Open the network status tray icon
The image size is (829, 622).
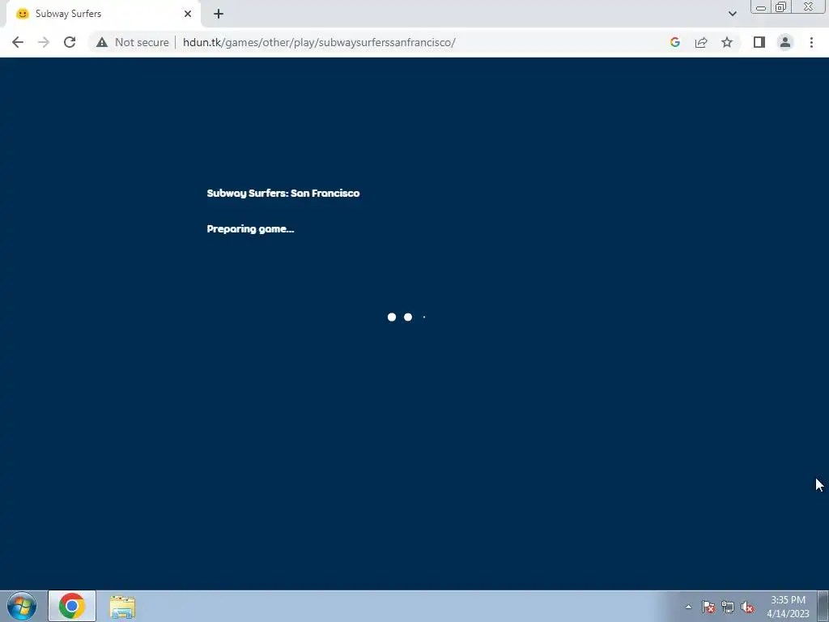(x=728, y=607)
